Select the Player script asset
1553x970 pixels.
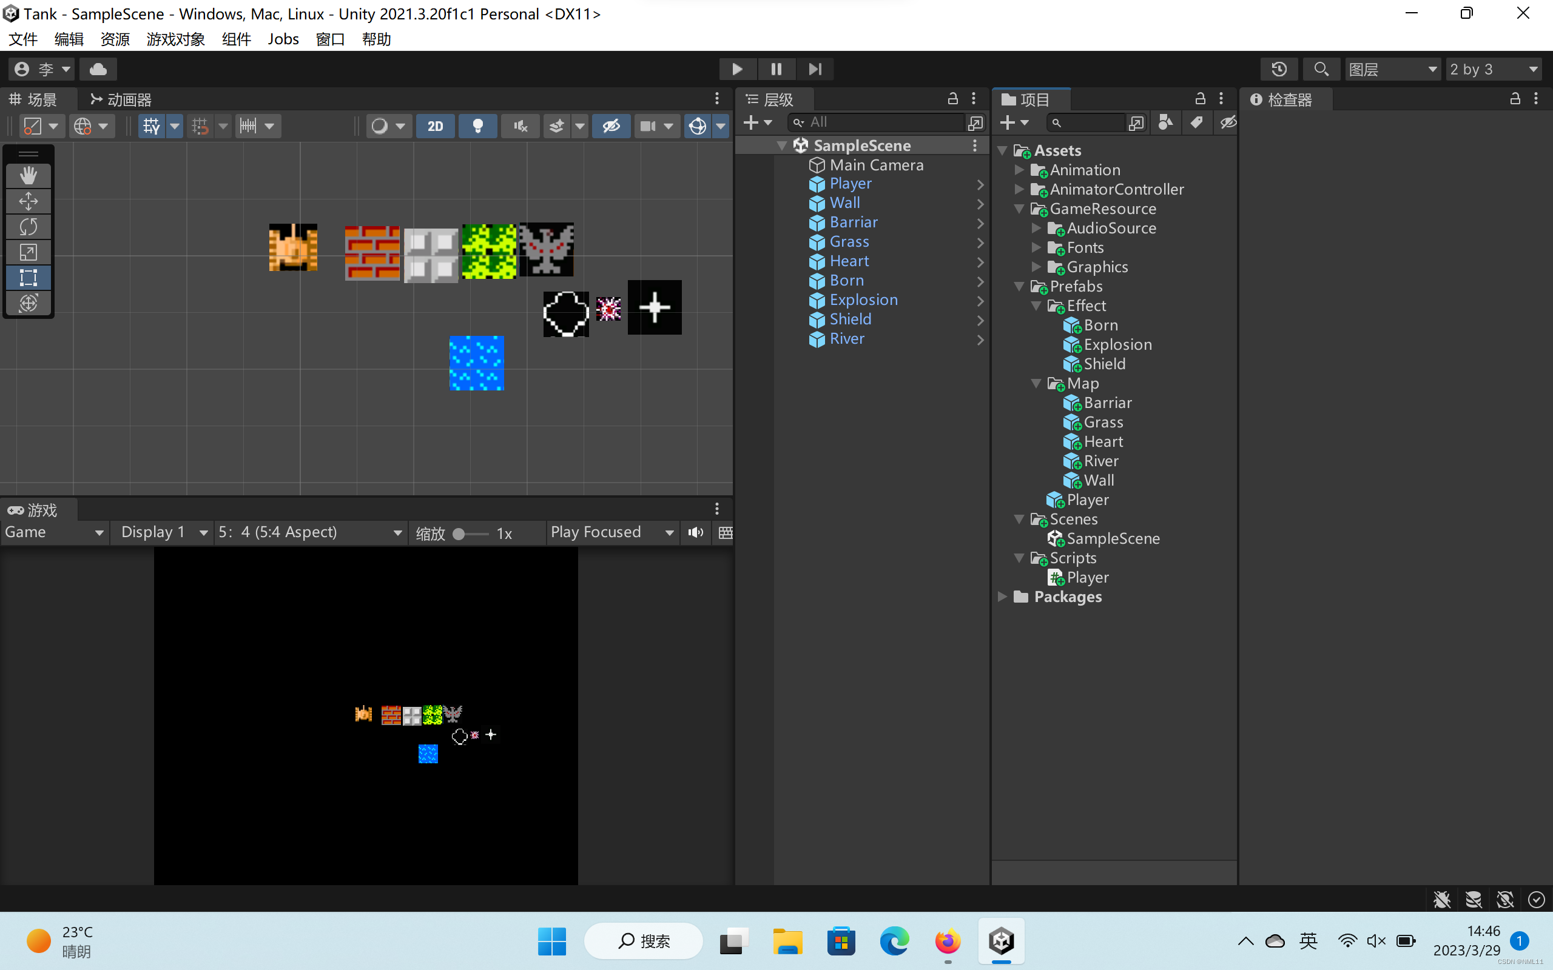click(1087, 577)
